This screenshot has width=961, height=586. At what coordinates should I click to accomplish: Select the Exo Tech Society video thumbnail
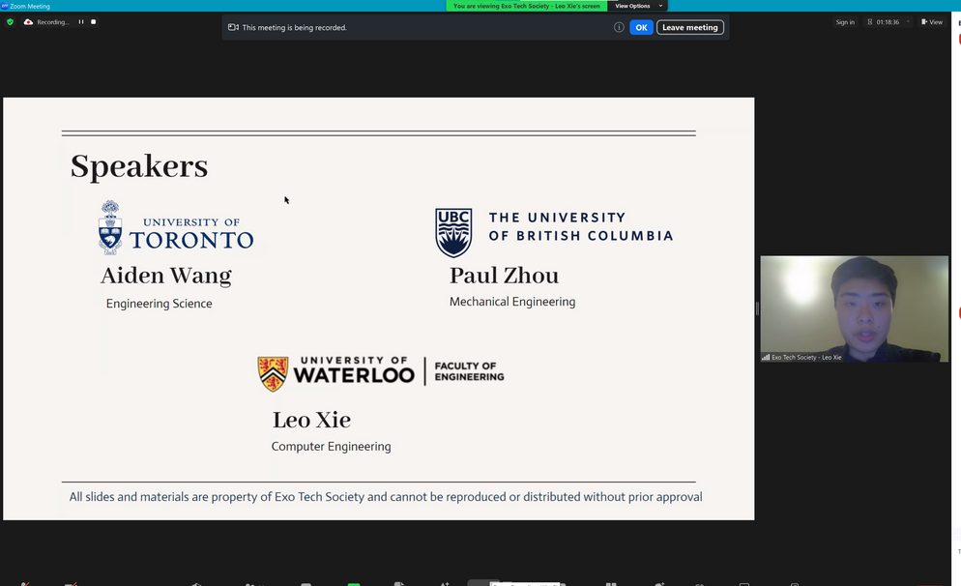[x=854, y=308]
